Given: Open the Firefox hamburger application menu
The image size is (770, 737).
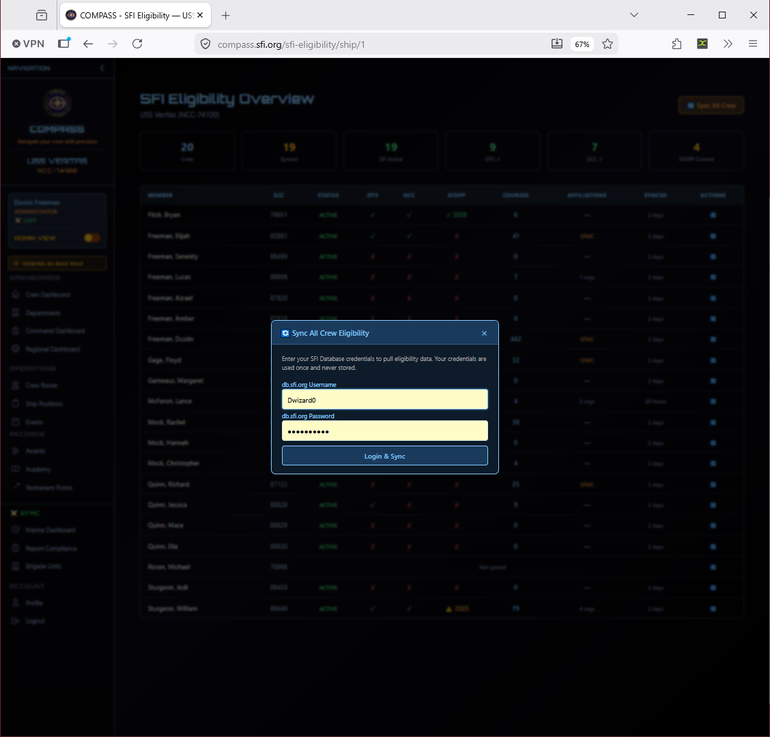Looking at the screenshot, I should pos(753,44).
